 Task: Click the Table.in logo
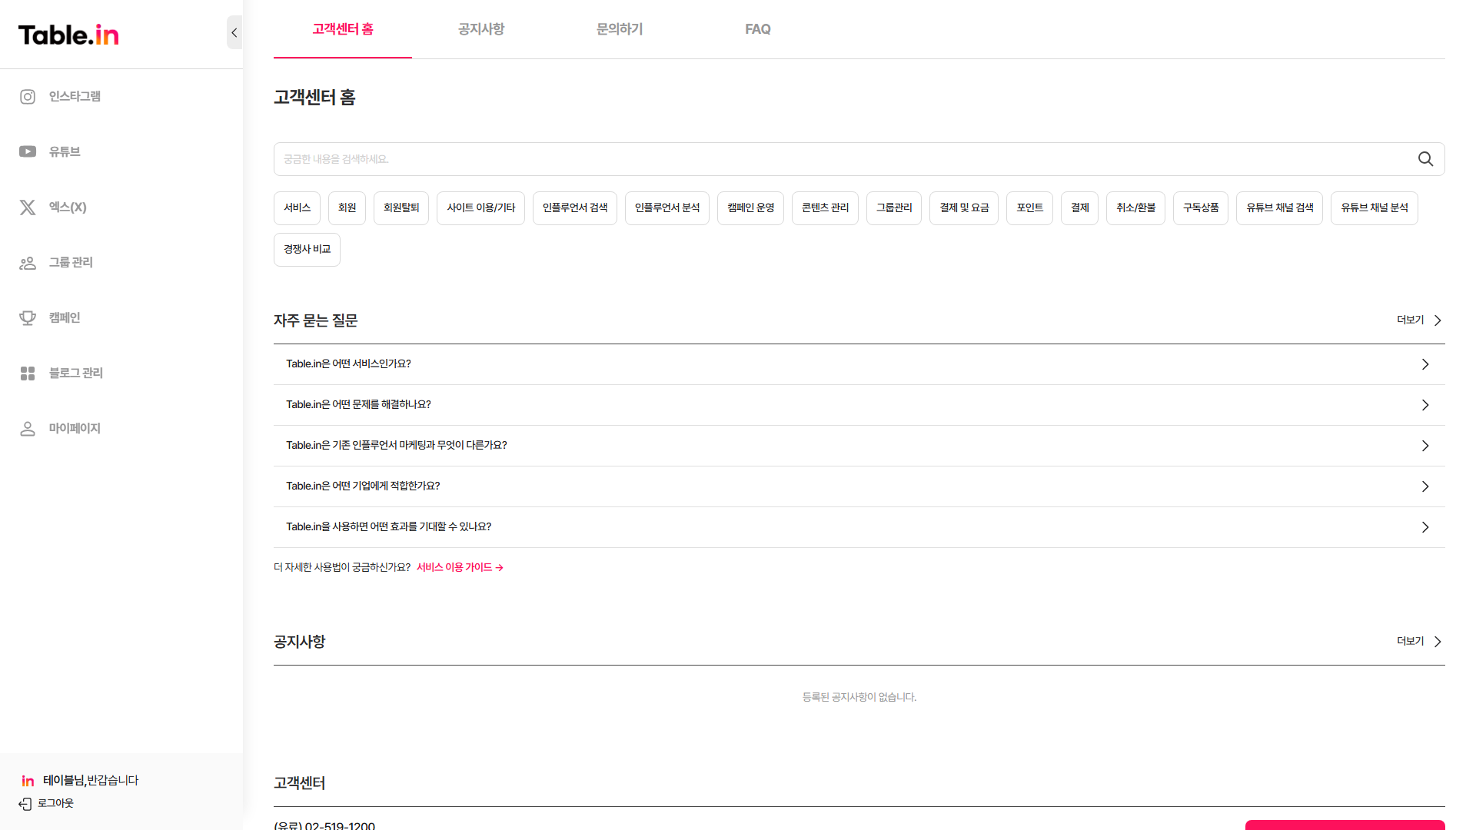[x=68, y=35]
